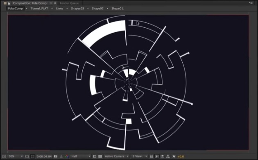Viewport: 258px width, 160px height.
Task: Toggle pixel aspect ratio correction icon
Action: (x=152, y=156)
